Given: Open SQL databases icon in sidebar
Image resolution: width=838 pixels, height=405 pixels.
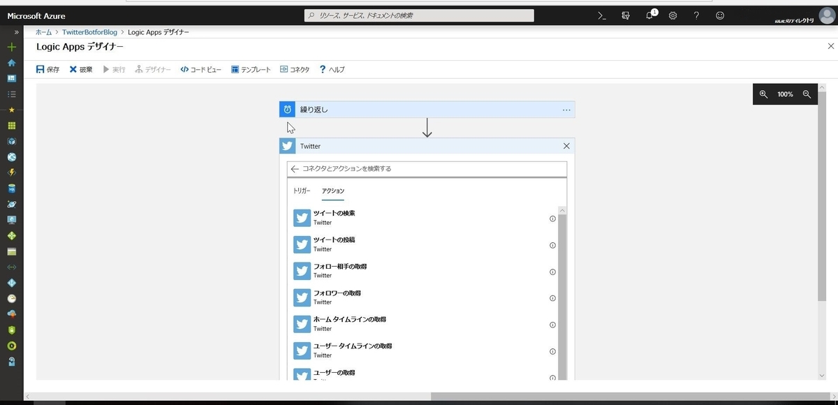Looking at the screenshot, I should pos(11,189).
